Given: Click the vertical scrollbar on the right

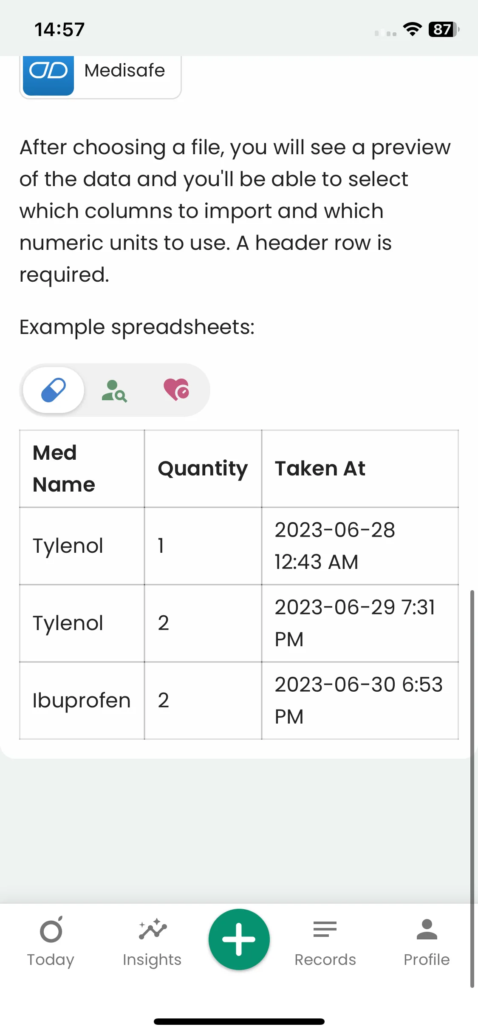Looking at the screenshot, I should [472, 786].
